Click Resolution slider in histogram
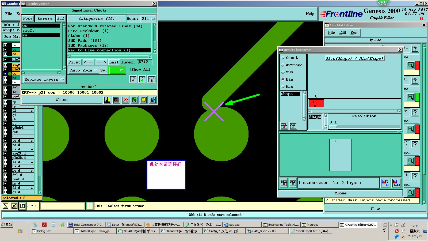This screenshot has width=428, height=241. click(x=364, y=127)
